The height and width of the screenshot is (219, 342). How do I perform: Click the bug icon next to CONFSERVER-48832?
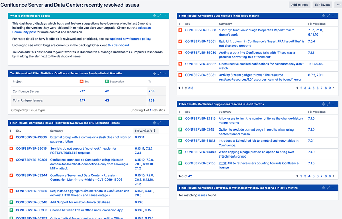pos(180,64)
